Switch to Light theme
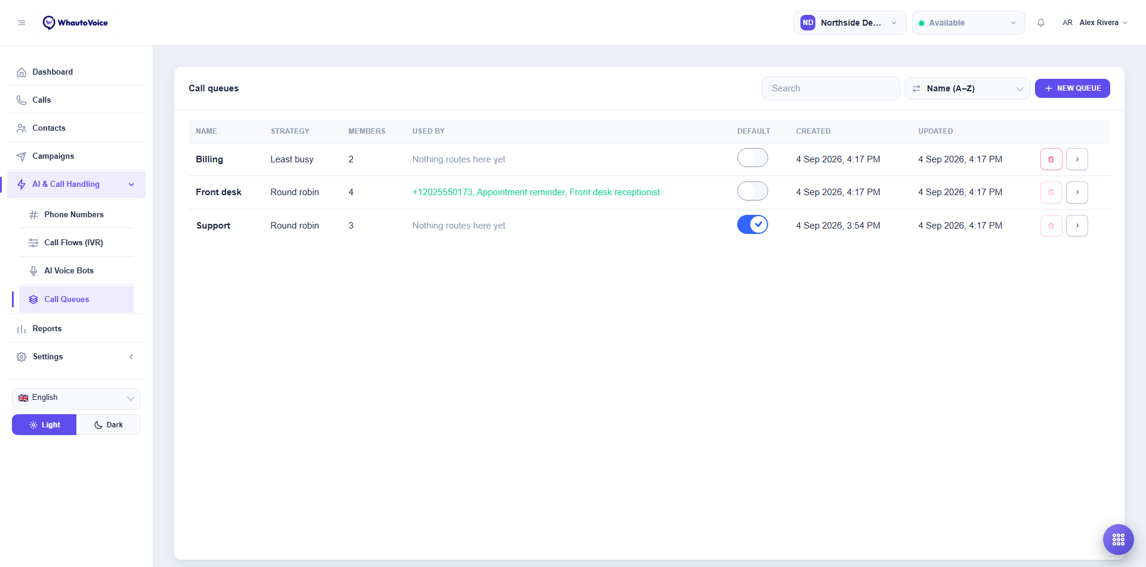The width and height of the screenshot is (1146, 567). pyautogui.click(x=44, y=425)
